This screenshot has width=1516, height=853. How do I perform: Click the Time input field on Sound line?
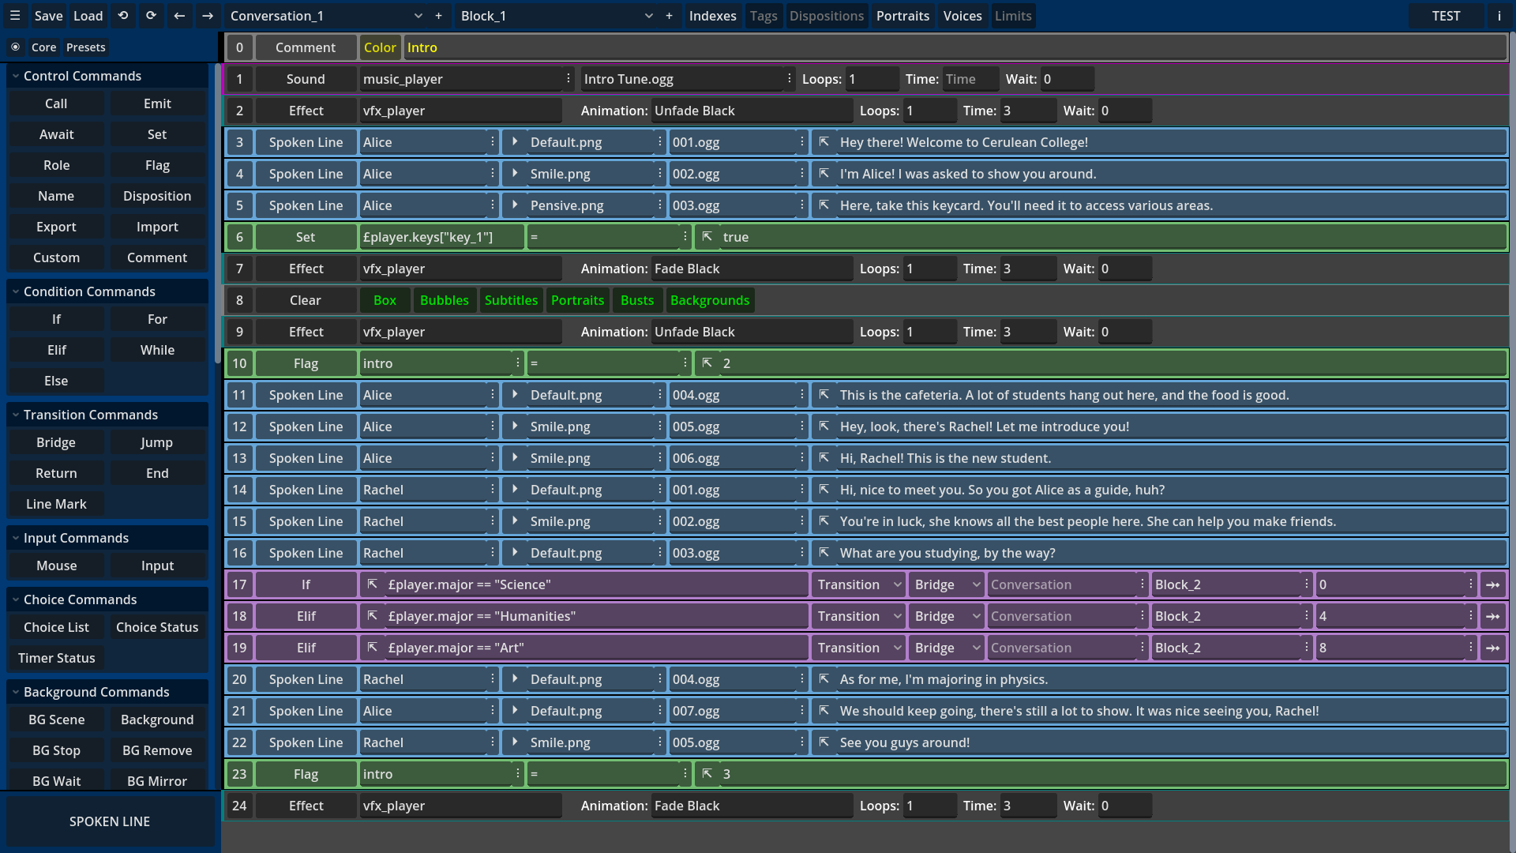[970, 79]
